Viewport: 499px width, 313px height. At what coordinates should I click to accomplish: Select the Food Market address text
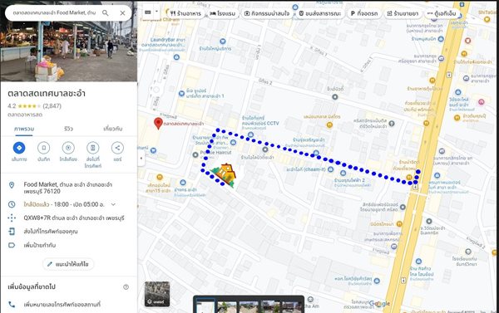pos(68,188)
